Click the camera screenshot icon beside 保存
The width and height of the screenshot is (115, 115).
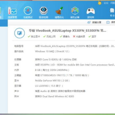point(108,22)
